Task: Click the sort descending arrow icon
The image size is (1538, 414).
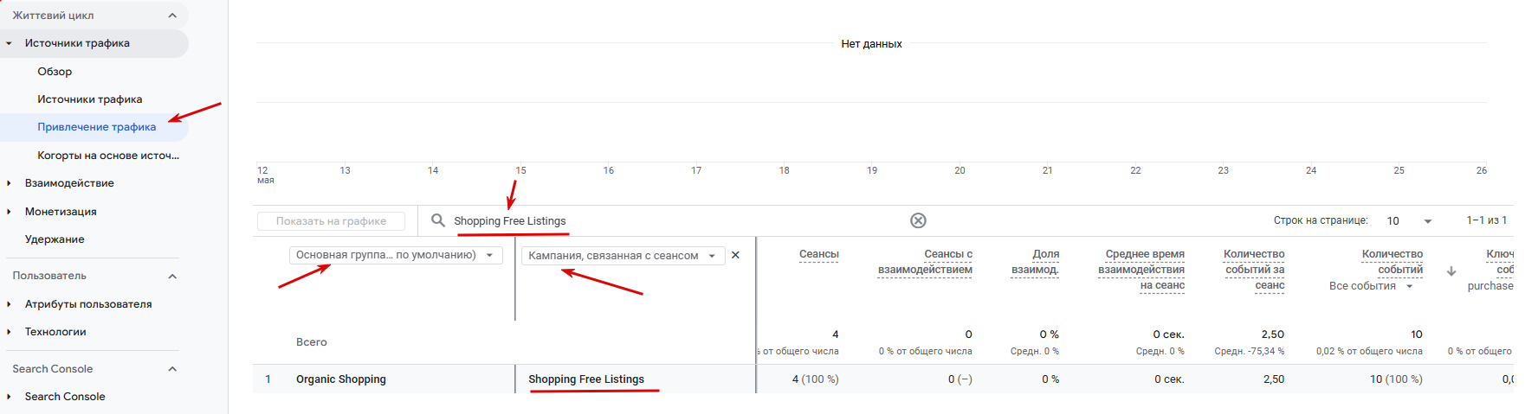Action: coord(1451,271)
